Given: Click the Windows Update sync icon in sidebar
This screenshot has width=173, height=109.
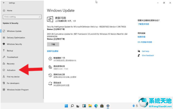Looking at the screenshot, I should (4, 31).
